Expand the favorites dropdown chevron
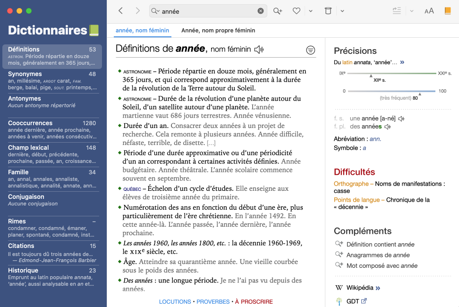The height and width of the screenshot is (307, 459). point(311,11)
